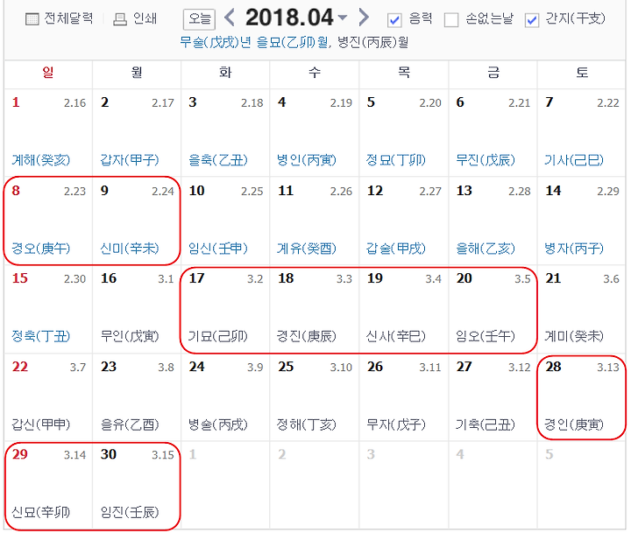Image resolution: width=631 pixels, height=533 pixels.
Task: Go to the previous month arrow
Action: [229, 18]
